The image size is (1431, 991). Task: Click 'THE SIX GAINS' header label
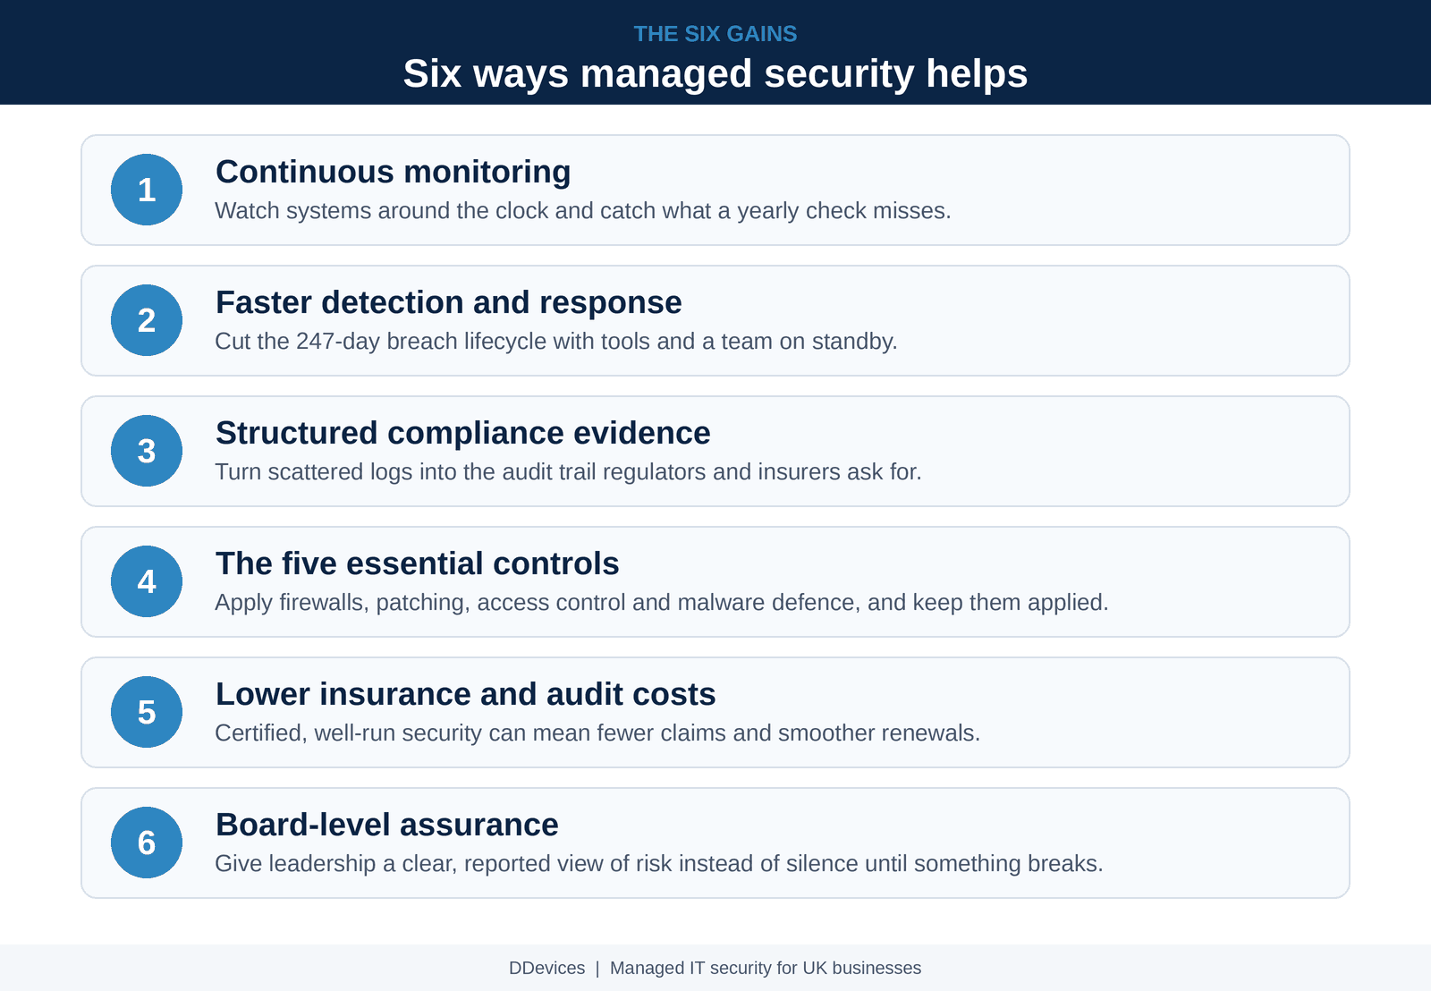715,34
